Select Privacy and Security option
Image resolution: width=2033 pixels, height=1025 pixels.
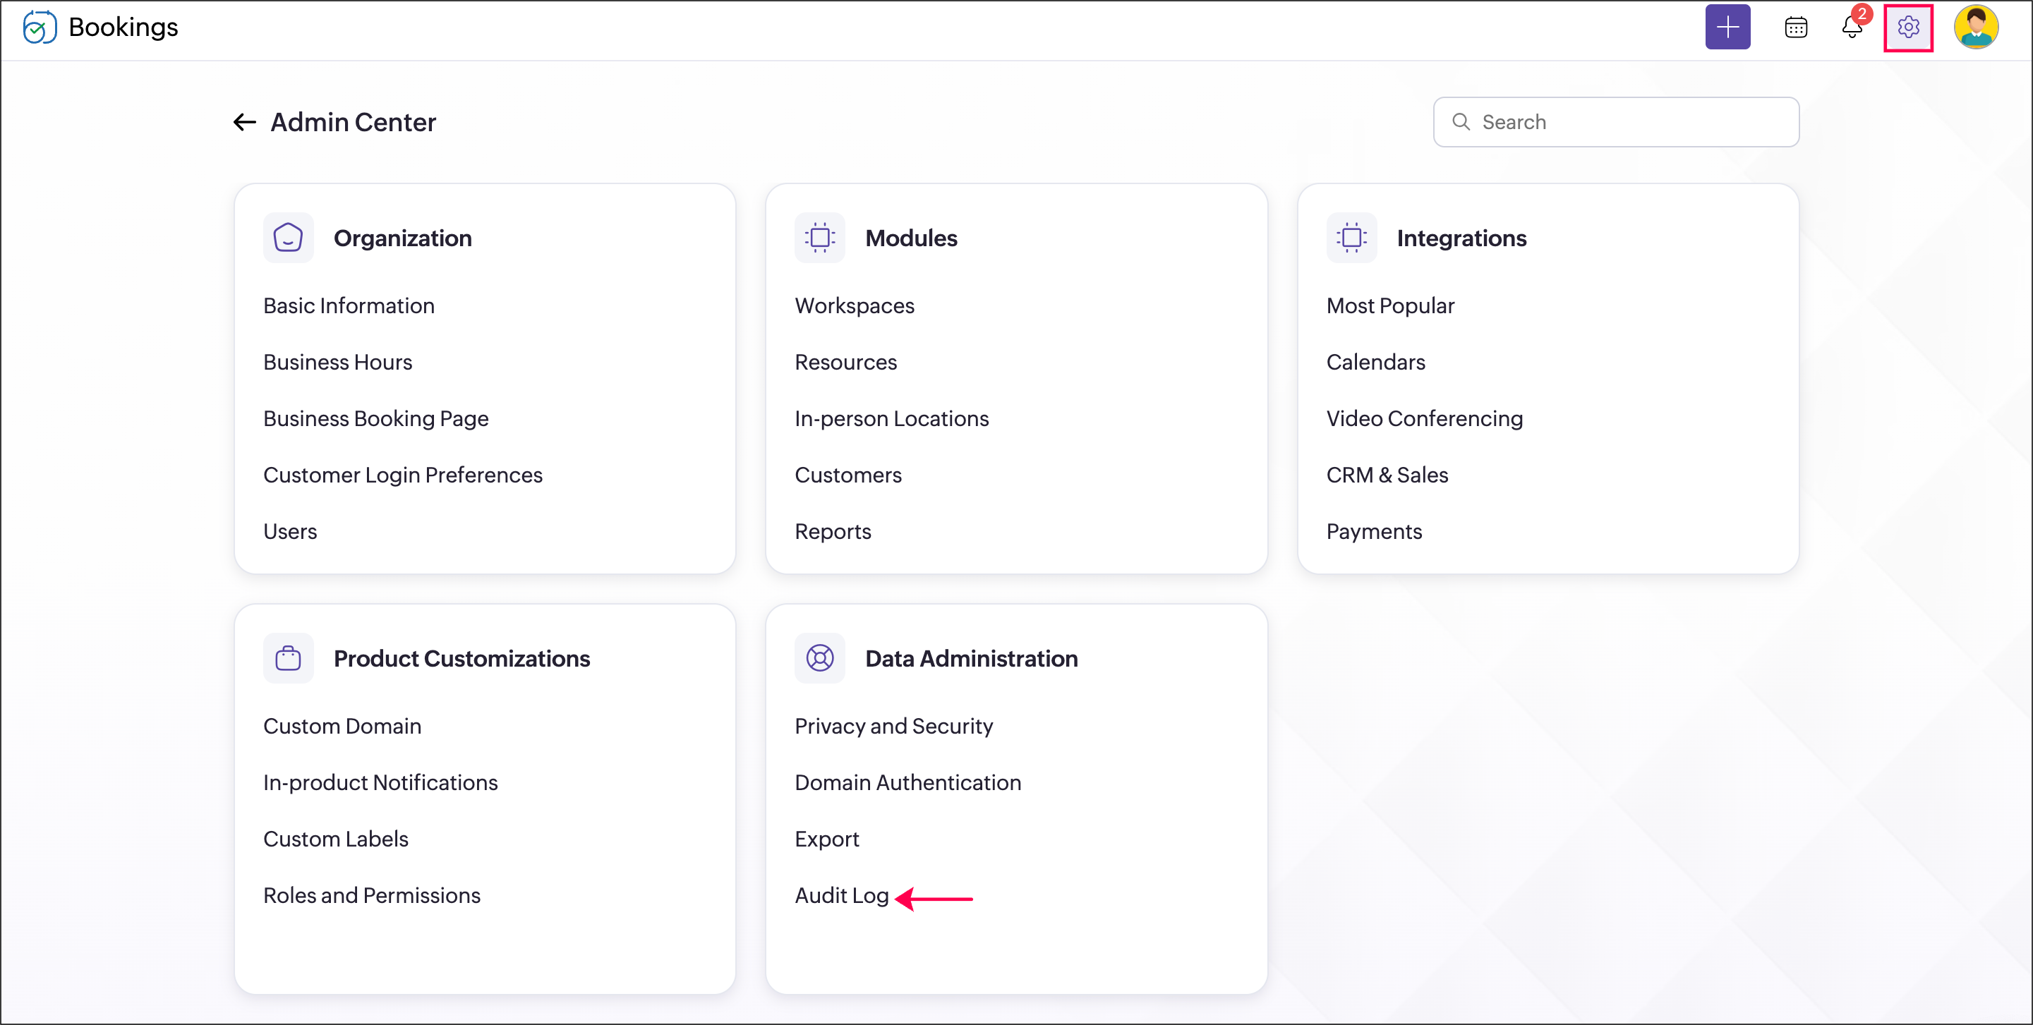(893, 726)
